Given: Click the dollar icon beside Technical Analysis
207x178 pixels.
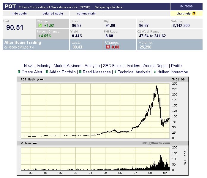Looking at the screenshot, I should [x=116, y=72].
